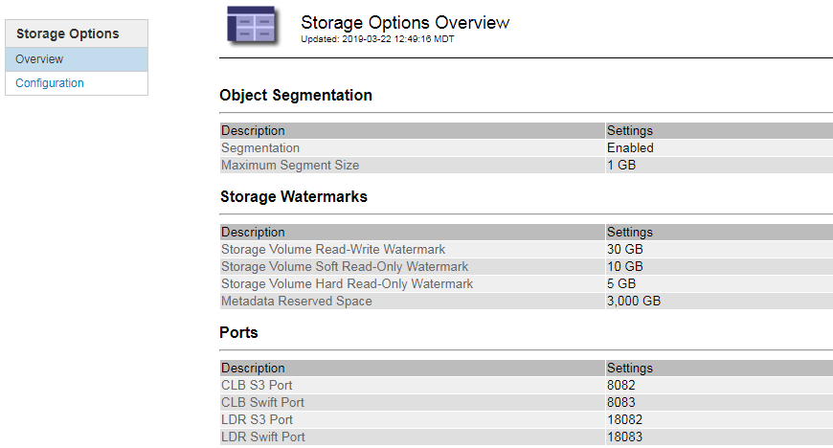
Task: Select the Segmentation row label
Action: coord(260,148)
